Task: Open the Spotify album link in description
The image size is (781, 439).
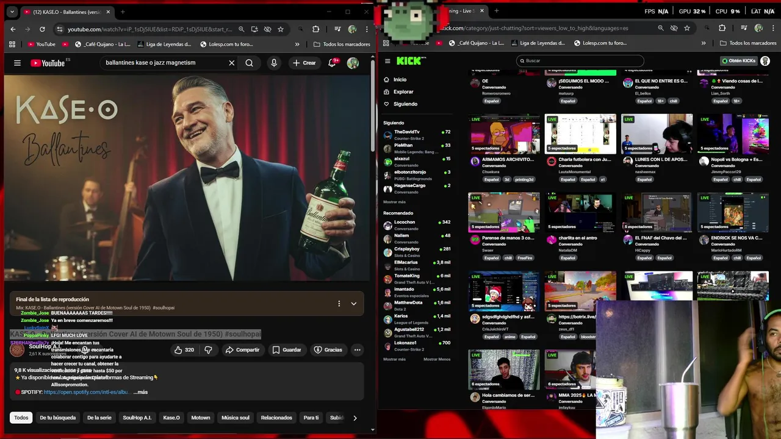Action: tap(86, 392)
